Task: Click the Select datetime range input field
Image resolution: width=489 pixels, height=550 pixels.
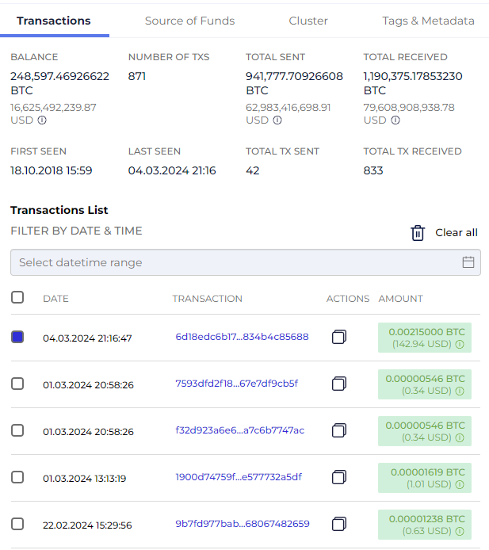Action: [246, 262]
